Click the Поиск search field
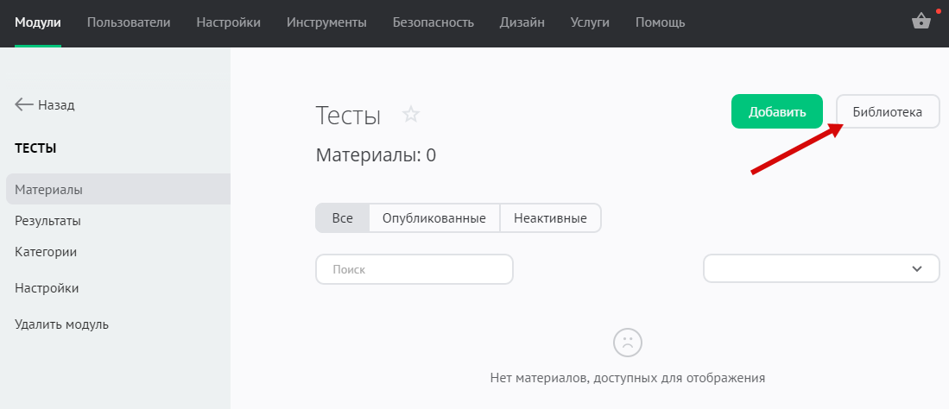 tap(414, 269)
